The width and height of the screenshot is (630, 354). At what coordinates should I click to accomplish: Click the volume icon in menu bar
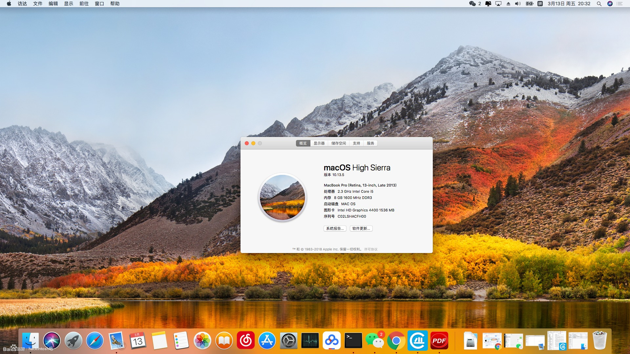point(518,4)
